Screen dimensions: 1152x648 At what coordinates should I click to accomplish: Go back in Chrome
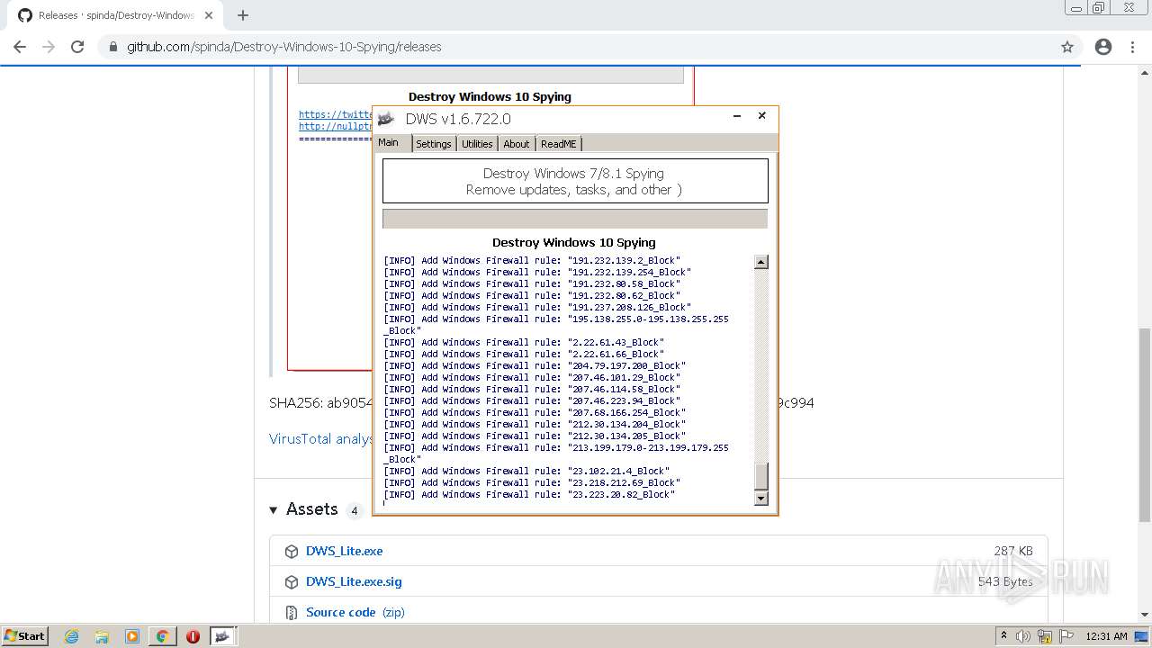coord(20,47)
